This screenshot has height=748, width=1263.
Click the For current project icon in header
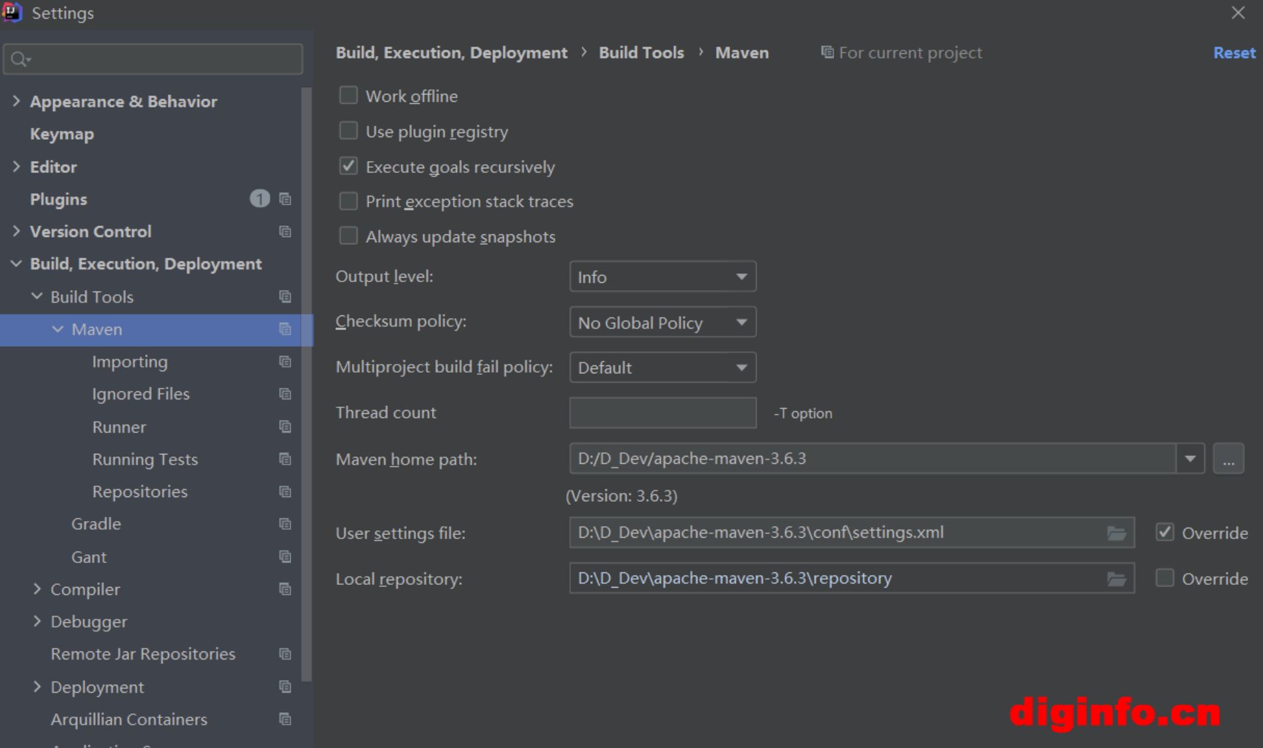click(x=827, y=52)
